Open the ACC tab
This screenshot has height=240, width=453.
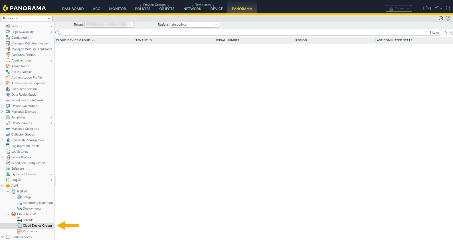(96, 9)
